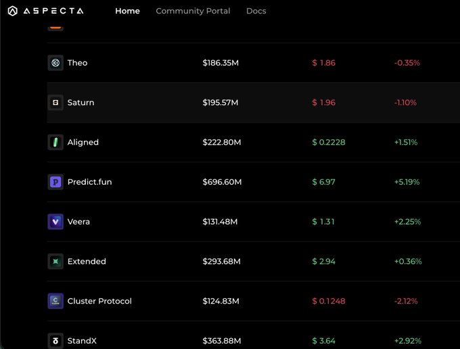The height and width of the screenshot is (349, 460).
Task: Click the -1.10% change value
Action: [405, 102]
